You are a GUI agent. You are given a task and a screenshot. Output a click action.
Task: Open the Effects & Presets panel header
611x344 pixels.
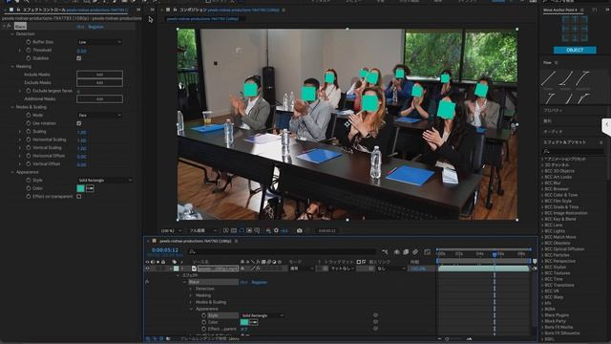(564, 142)
